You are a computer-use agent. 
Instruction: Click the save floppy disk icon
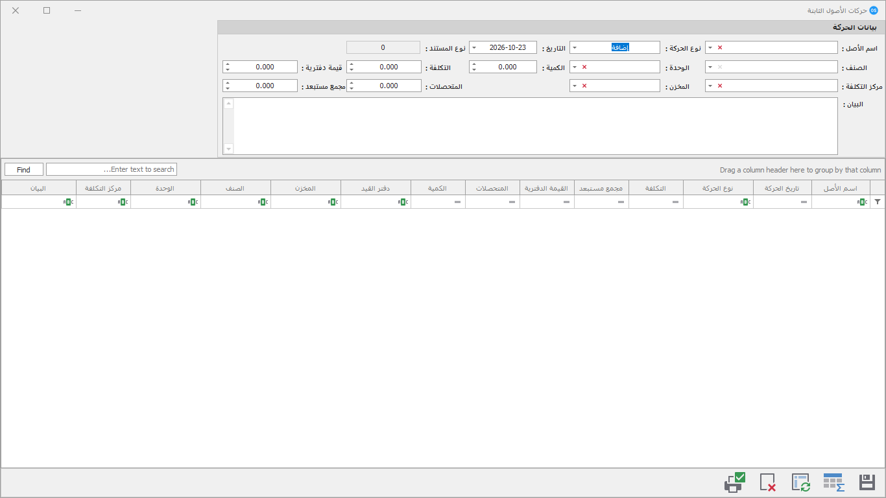click(867, 482)
